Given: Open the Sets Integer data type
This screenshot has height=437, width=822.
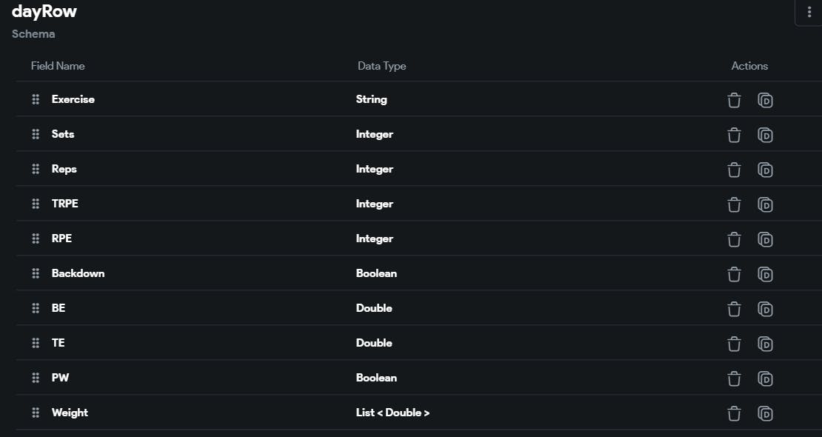Looking at the screenshot, I should pos(375,134).
